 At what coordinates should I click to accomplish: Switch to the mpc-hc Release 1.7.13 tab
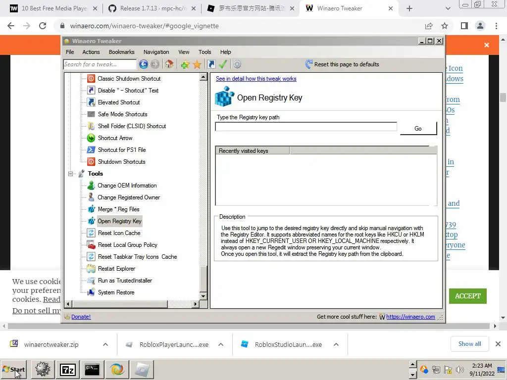[152, 8]
